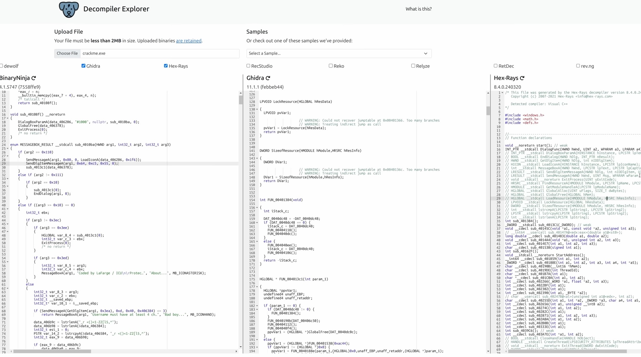The image size is (641, 357).
Task: Rerun the BinaryNinja decompiler refresh icon
Action: 34,78
